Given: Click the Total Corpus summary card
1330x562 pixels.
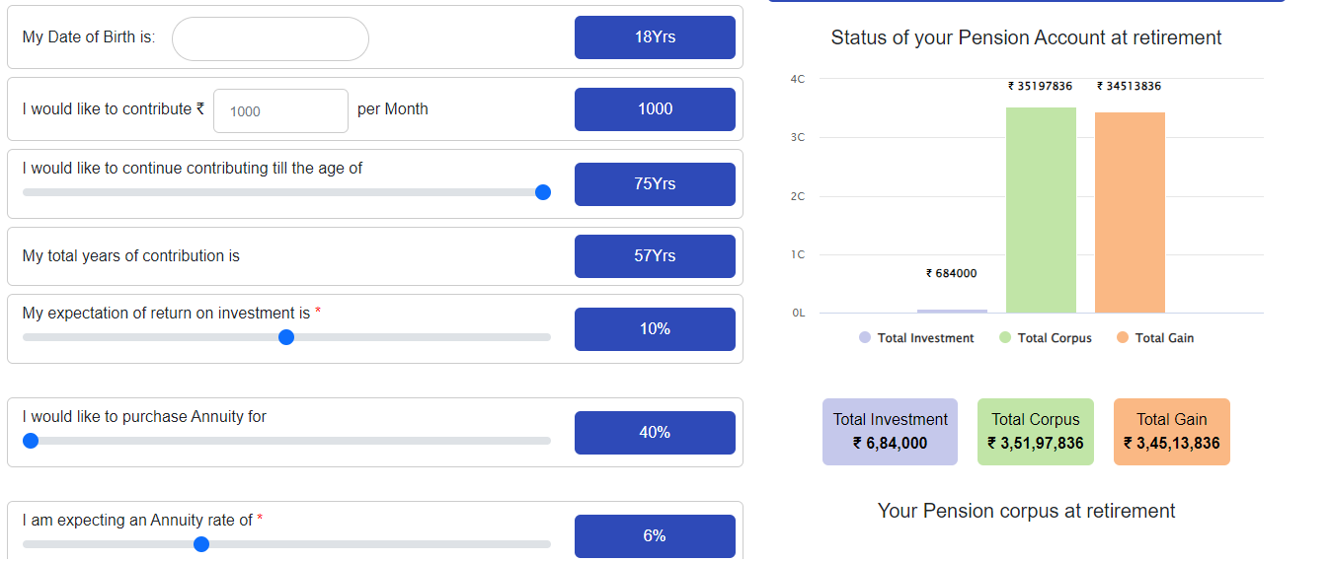Looking at the screenshot, I should [1036, 432].
